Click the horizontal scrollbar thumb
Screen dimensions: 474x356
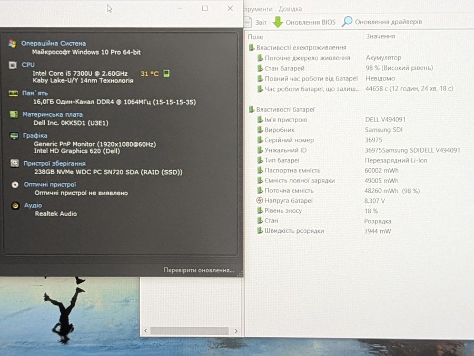click(x=190, y=331)
